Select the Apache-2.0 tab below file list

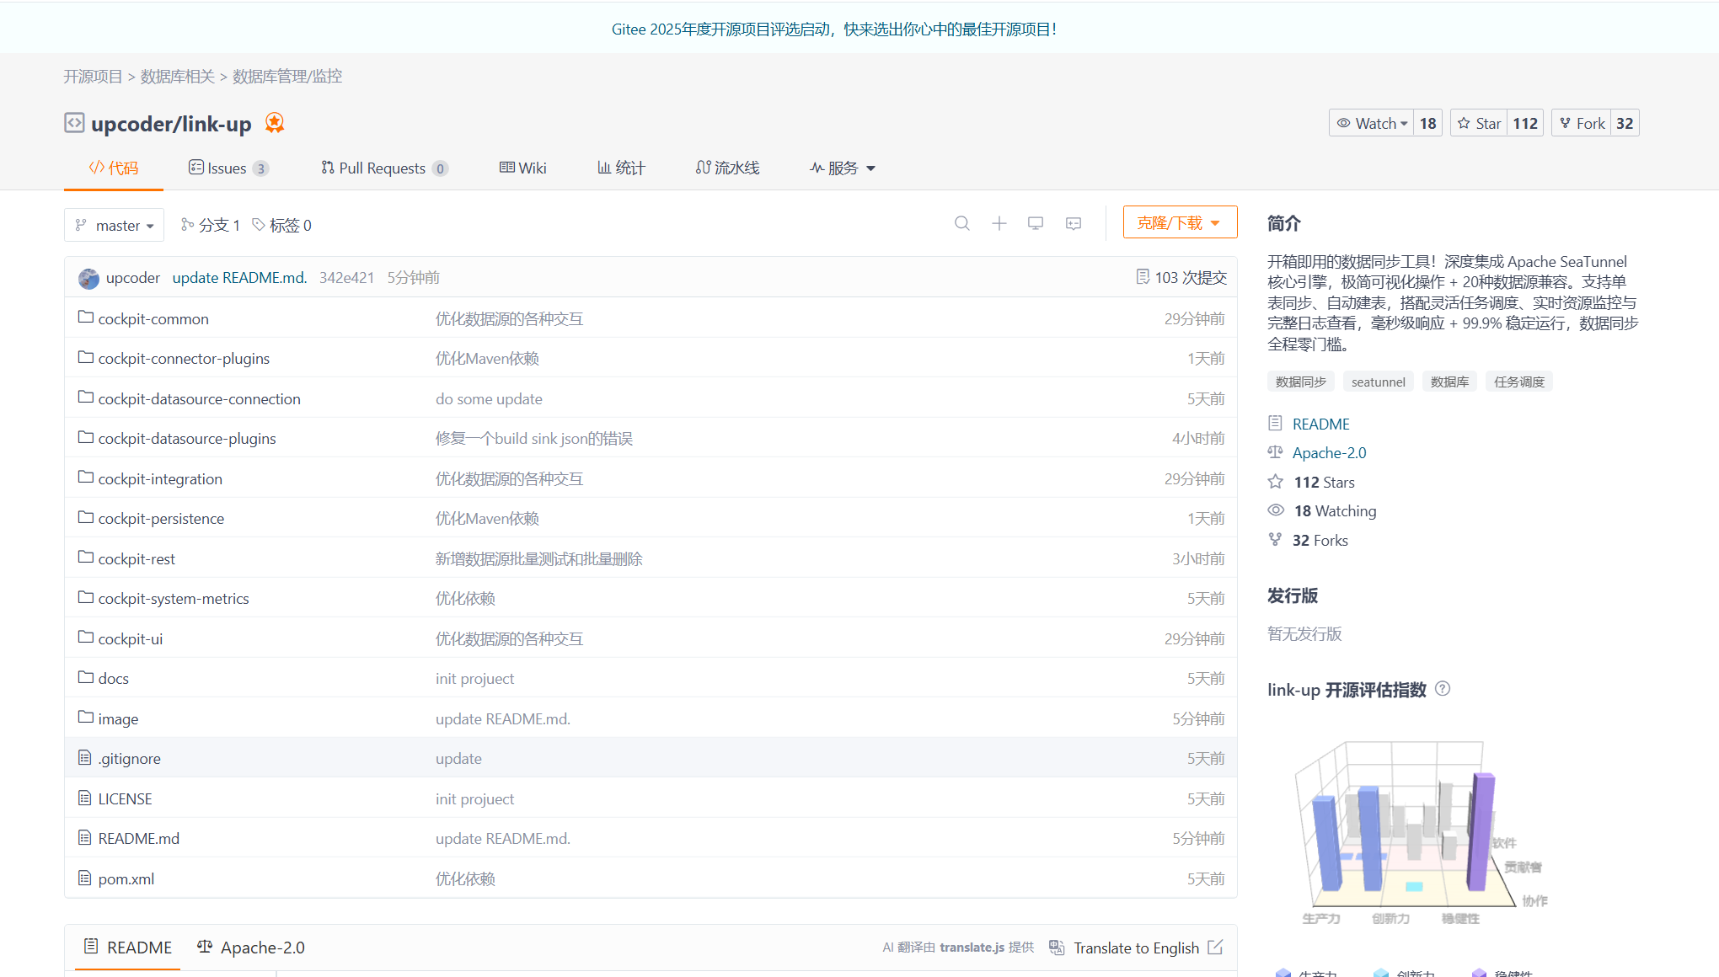251,948
